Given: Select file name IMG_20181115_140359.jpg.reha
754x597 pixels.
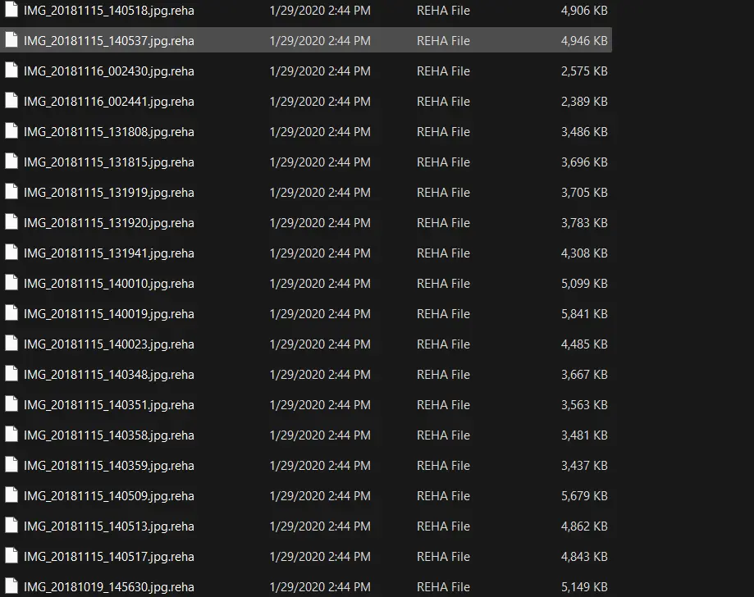Looking at the screenshot, I should (x=109, y=465).
